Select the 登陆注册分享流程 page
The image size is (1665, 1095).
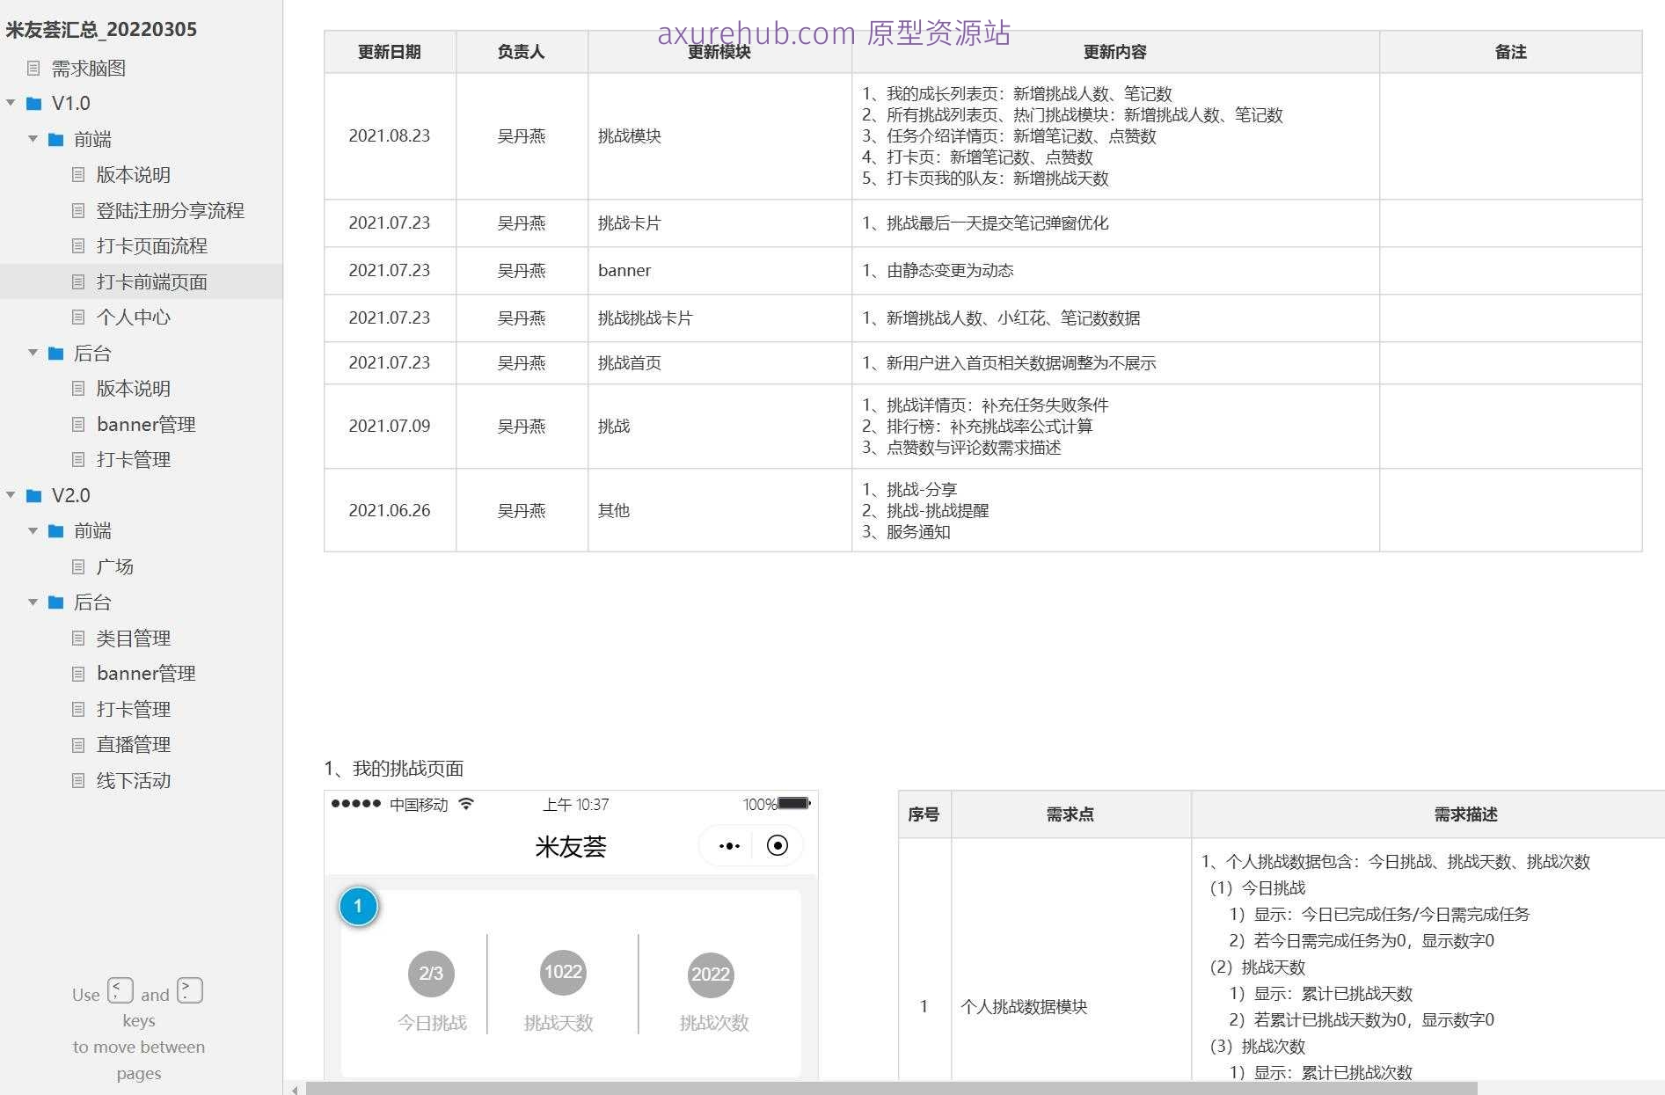[x=172, y=210]
